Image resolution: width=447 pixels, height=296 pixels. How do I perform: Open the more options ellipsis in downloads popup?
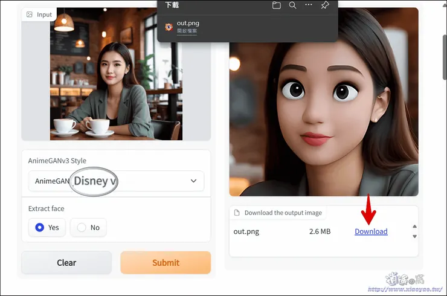(x=309, y=5)
